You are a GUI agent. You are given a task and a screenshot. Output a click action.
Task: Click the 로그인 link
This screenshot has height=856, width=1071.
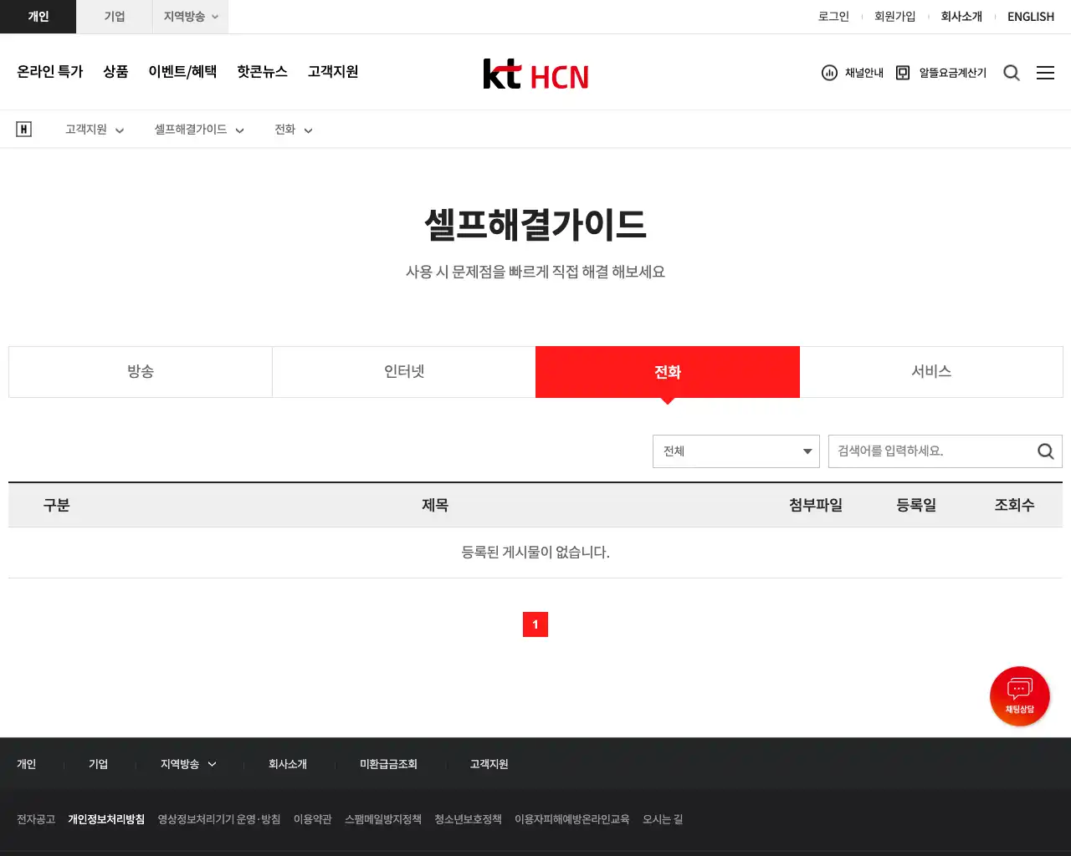pos(833,17)
